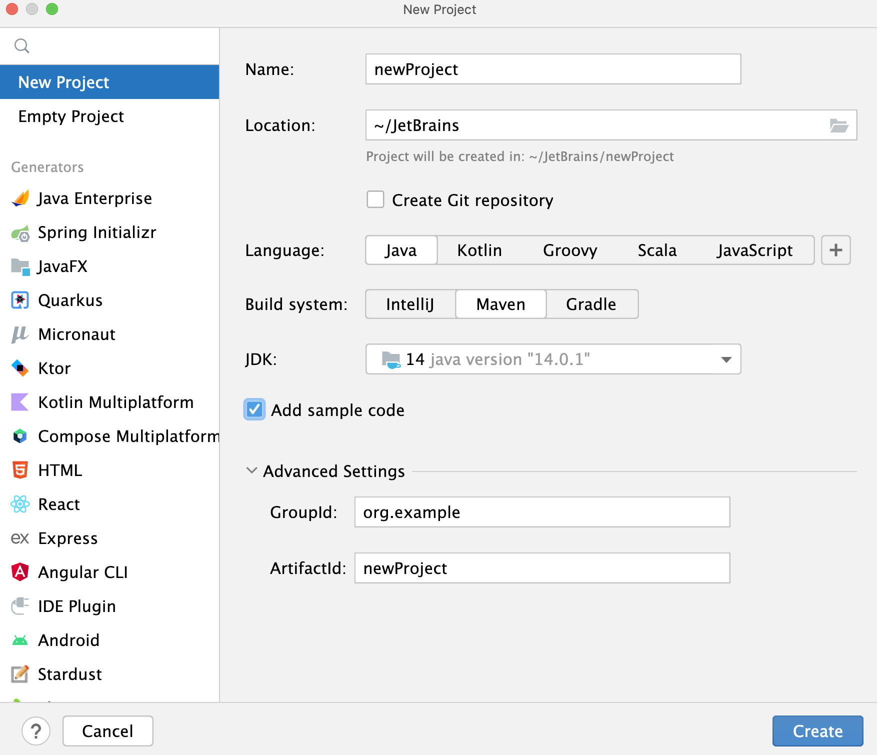Select the React generator icon
Image resolution: width=877 pixels, height=755 pixels.
click(x=19, y=504)
